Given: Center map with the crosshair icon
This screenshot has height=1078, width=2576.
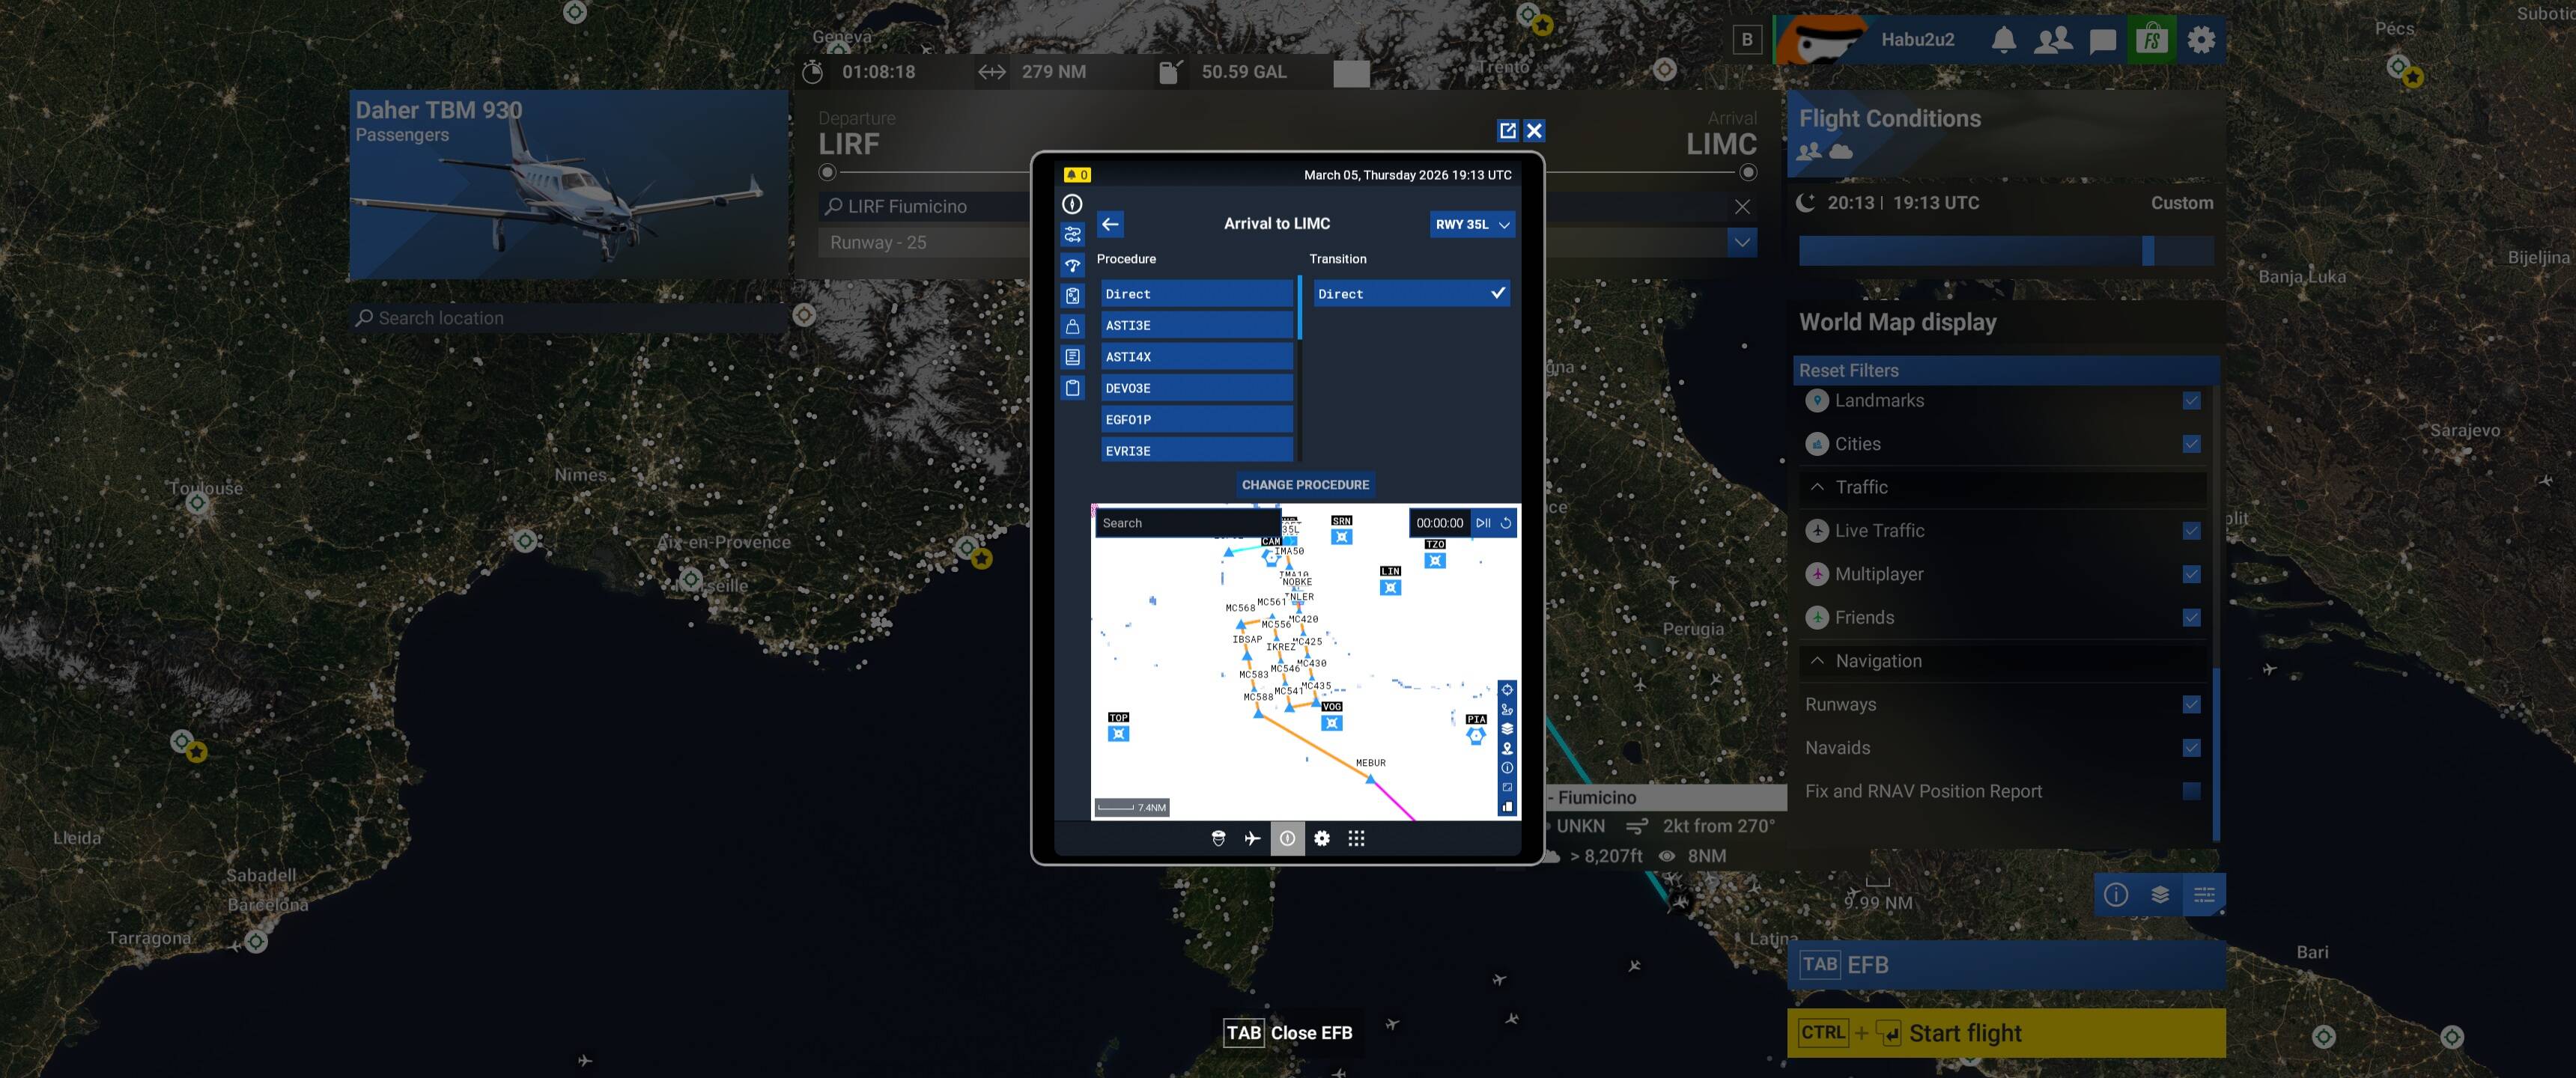Looking at the screenshot, I should (x=1507, y=690).
